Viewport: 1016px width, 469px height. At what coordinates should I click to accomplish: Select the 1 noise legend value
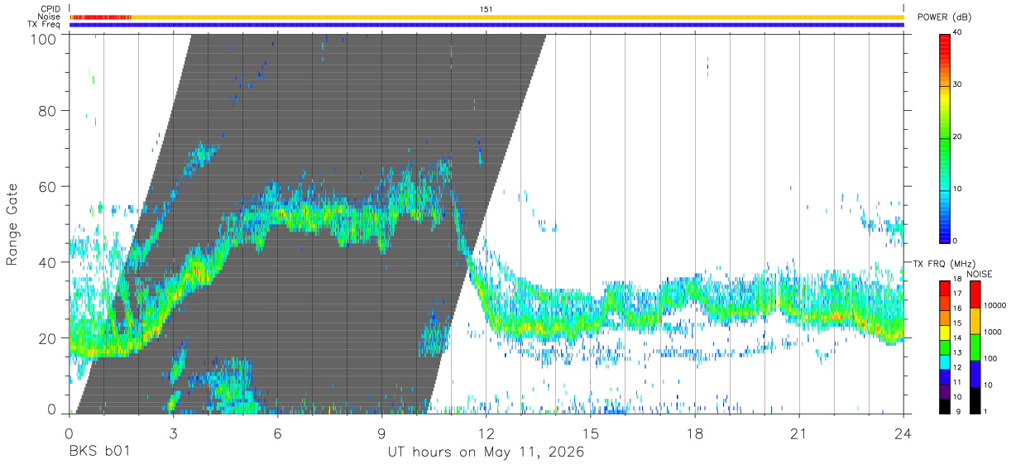click(x=987, y=411)
